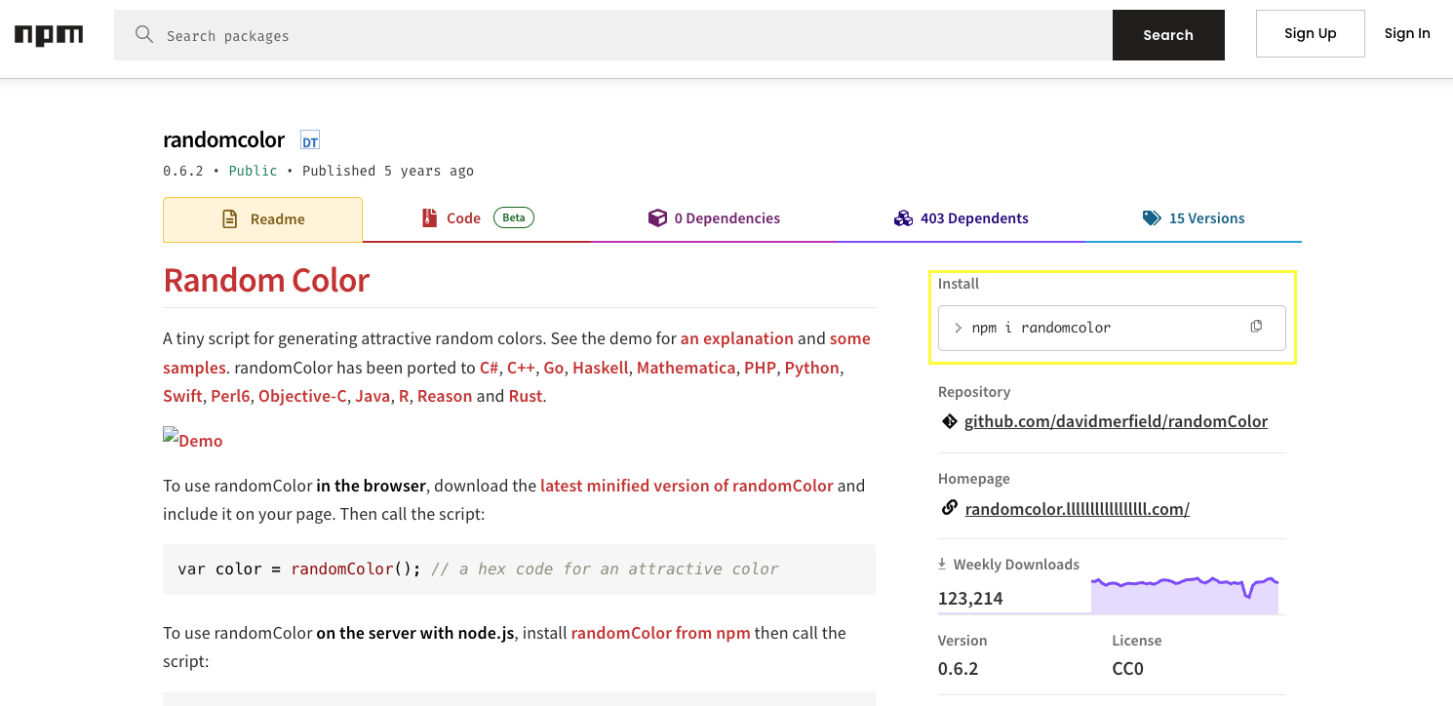Click the black Search button
This screenshot has height=706, width=1453.
(1168, 35)
